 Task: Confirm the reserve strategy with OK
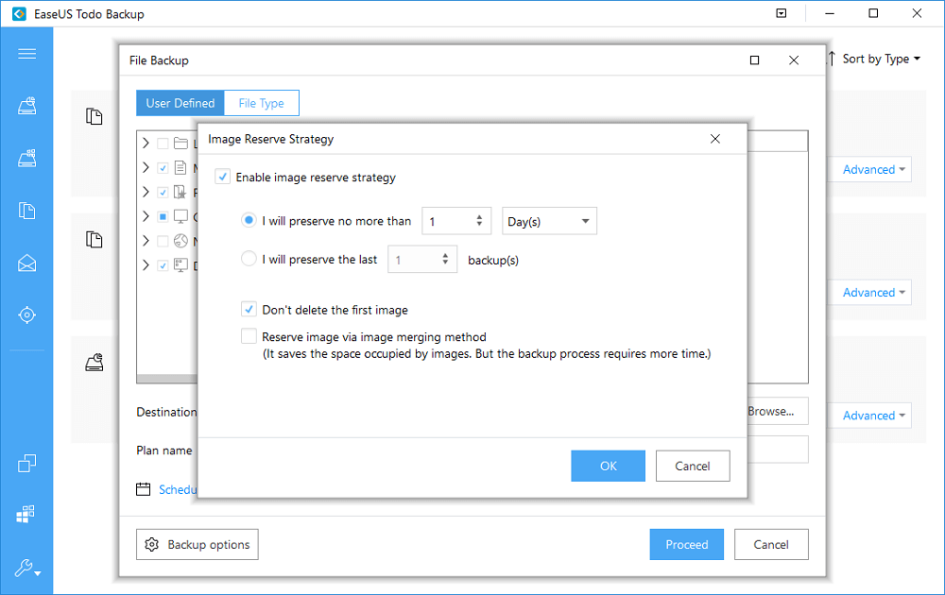click(608, 466)
